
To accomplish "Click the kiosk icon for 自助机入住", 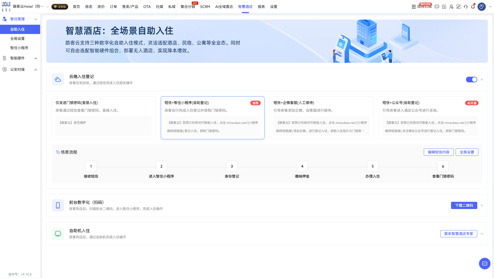I will tap(58, 234).
